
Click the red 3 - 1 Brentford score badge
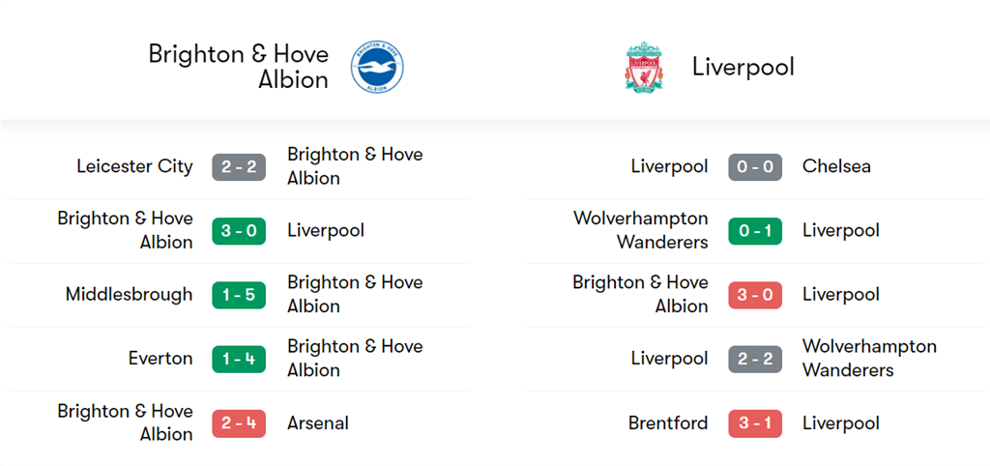[x=755, y=423]
